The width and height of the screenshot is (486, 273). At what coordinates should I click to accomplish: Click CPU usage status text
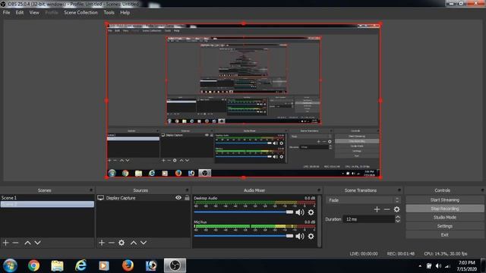click(446, 253)
